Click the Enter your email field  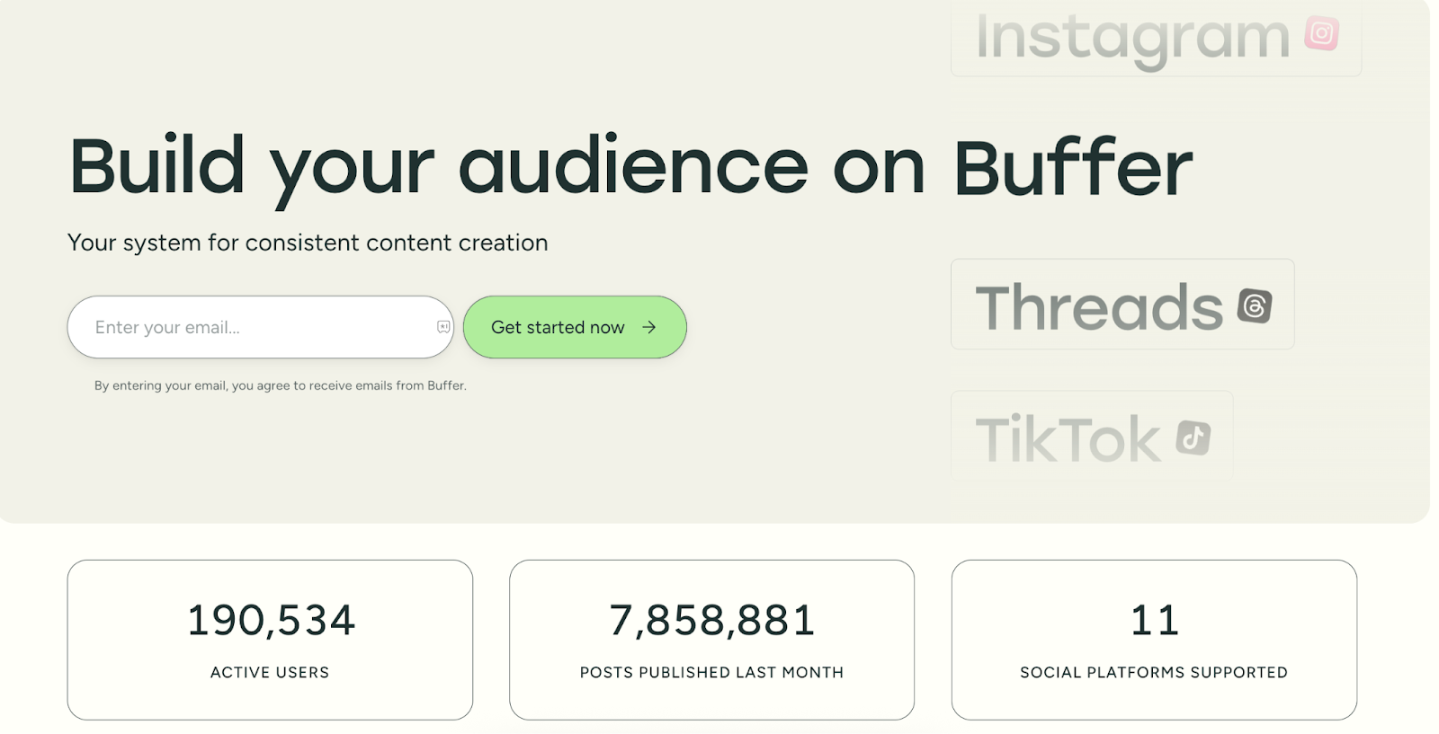pyautogui.click(x=260, y=327)
